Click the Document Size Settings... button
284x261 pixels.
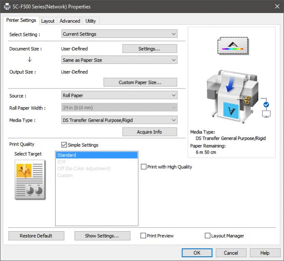(150, 49)
